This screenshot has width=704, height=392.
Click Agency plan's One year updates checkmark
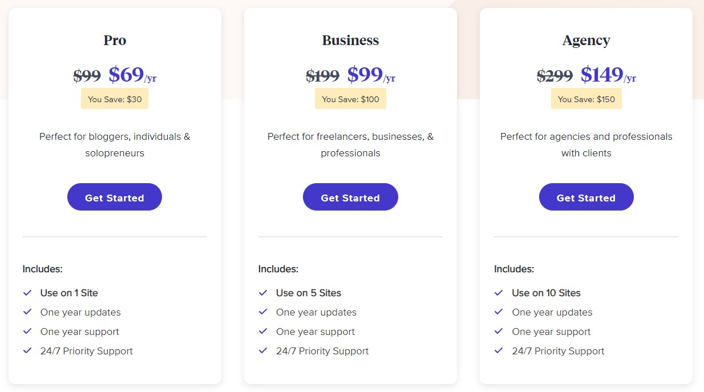499,312
